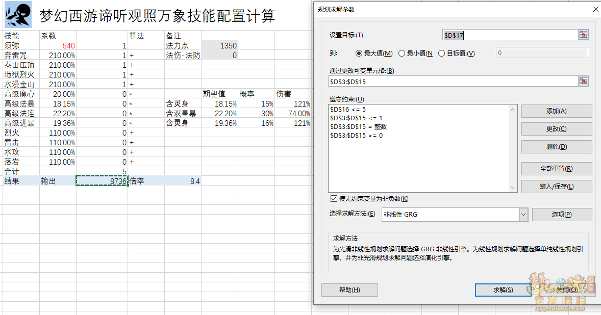Click the ninja logo image in spreadsheet
Image resolution: width=601 pixels, height=315 pixels.
pos(18,15)
